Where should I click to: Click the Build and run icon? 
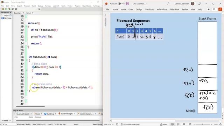[9, 9]
